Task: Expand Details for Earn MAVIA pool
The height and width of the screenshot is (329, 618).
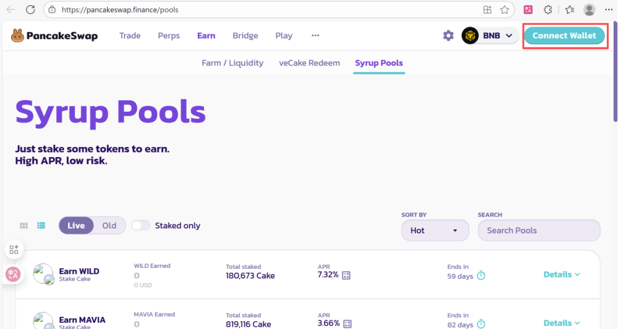Action: [x=562, y=323]
